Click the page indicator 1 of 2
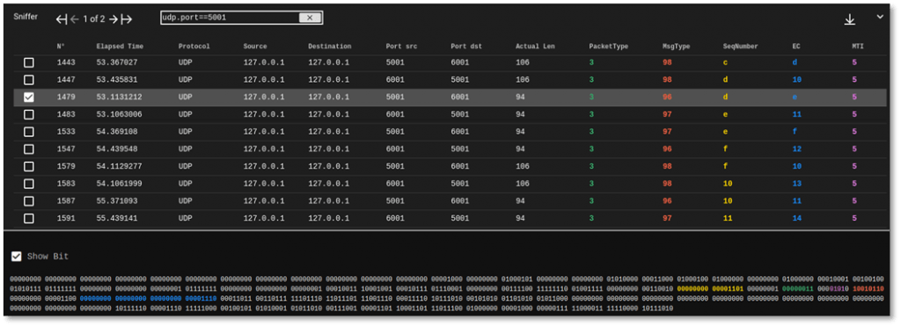 click(x=94, y=19)
